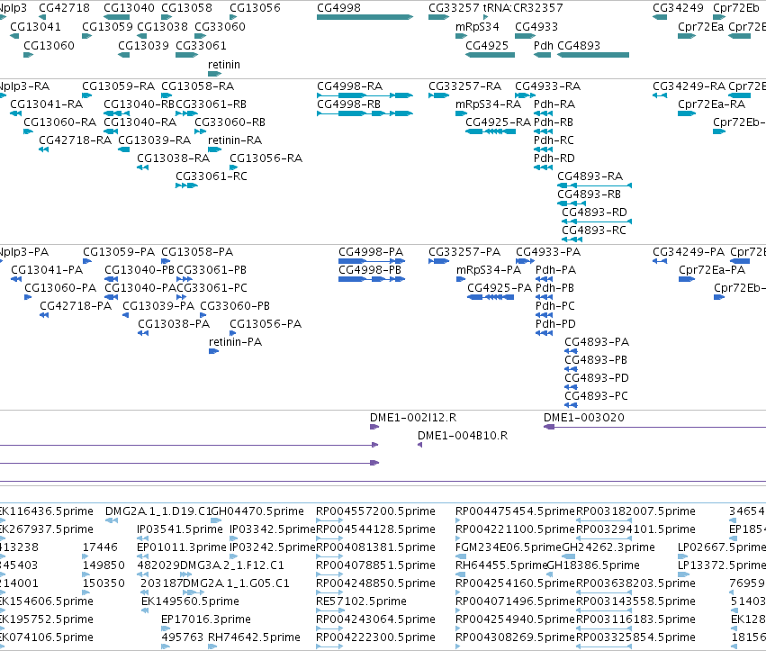Click the DME1-004B10.R clone end
This screenshot has height=651, width=766.
coord(419,445)
